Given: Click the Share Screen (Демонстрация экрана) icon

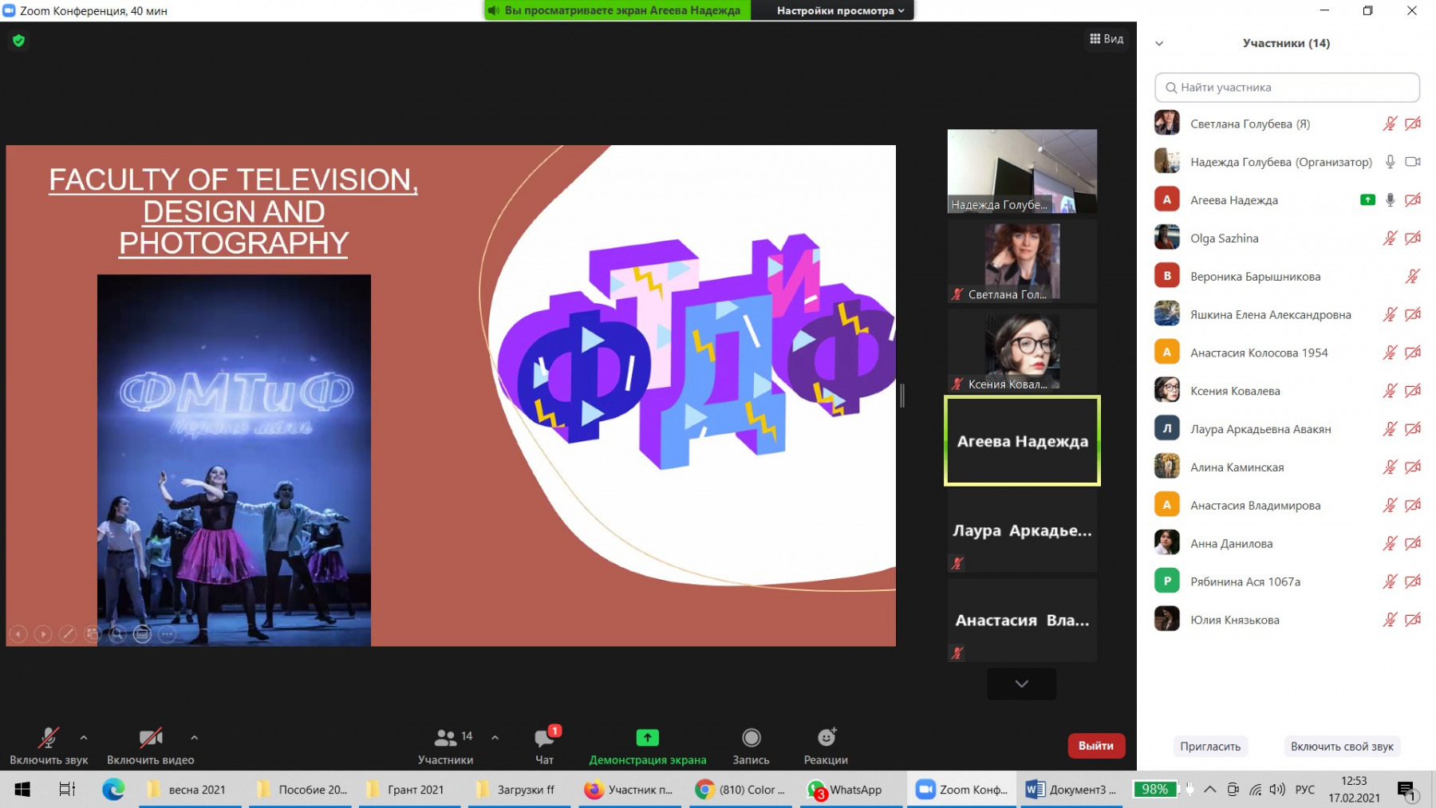Looking at the screenshot, I should pyautogui.click(x=647, y=738).
